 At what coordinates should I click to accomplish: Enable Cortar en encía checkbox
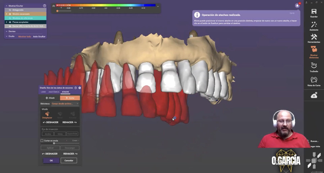click(42, 141)
